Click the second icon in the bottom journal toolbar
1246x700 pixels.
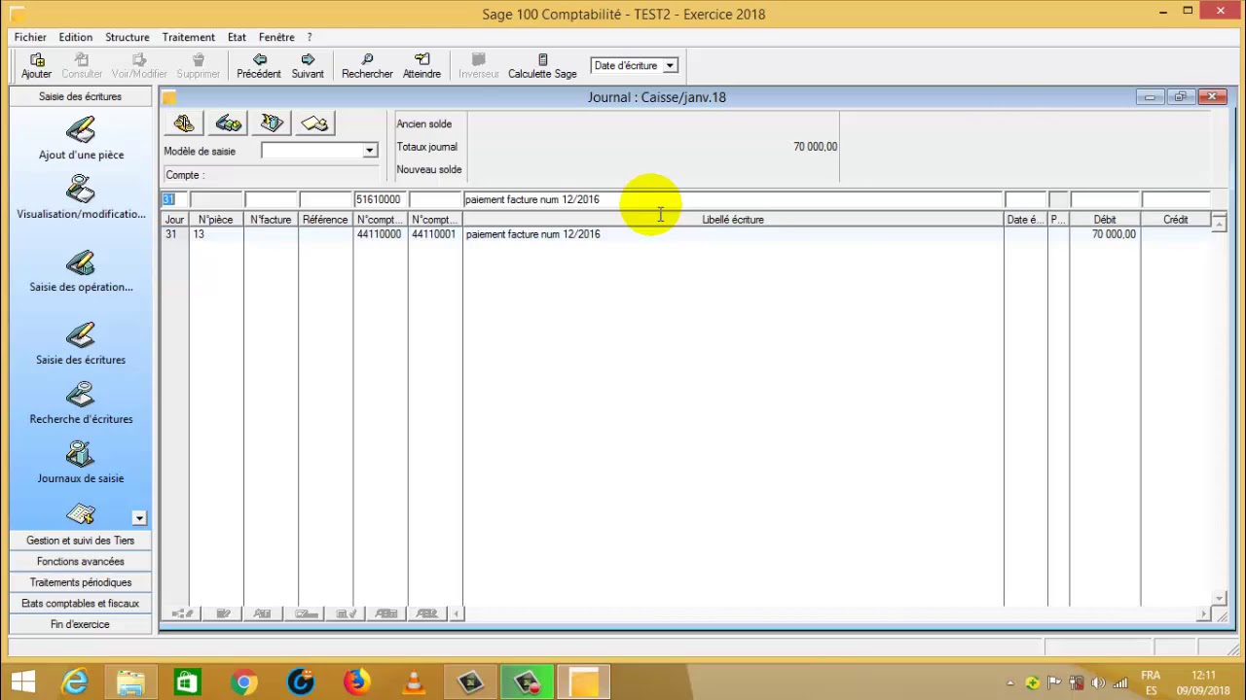pyautogui.click(x=223, y=613)
